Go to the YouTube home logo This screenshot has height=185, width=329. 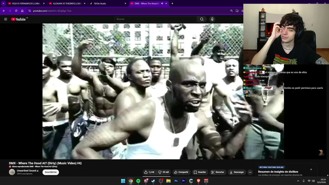(19, 19)
